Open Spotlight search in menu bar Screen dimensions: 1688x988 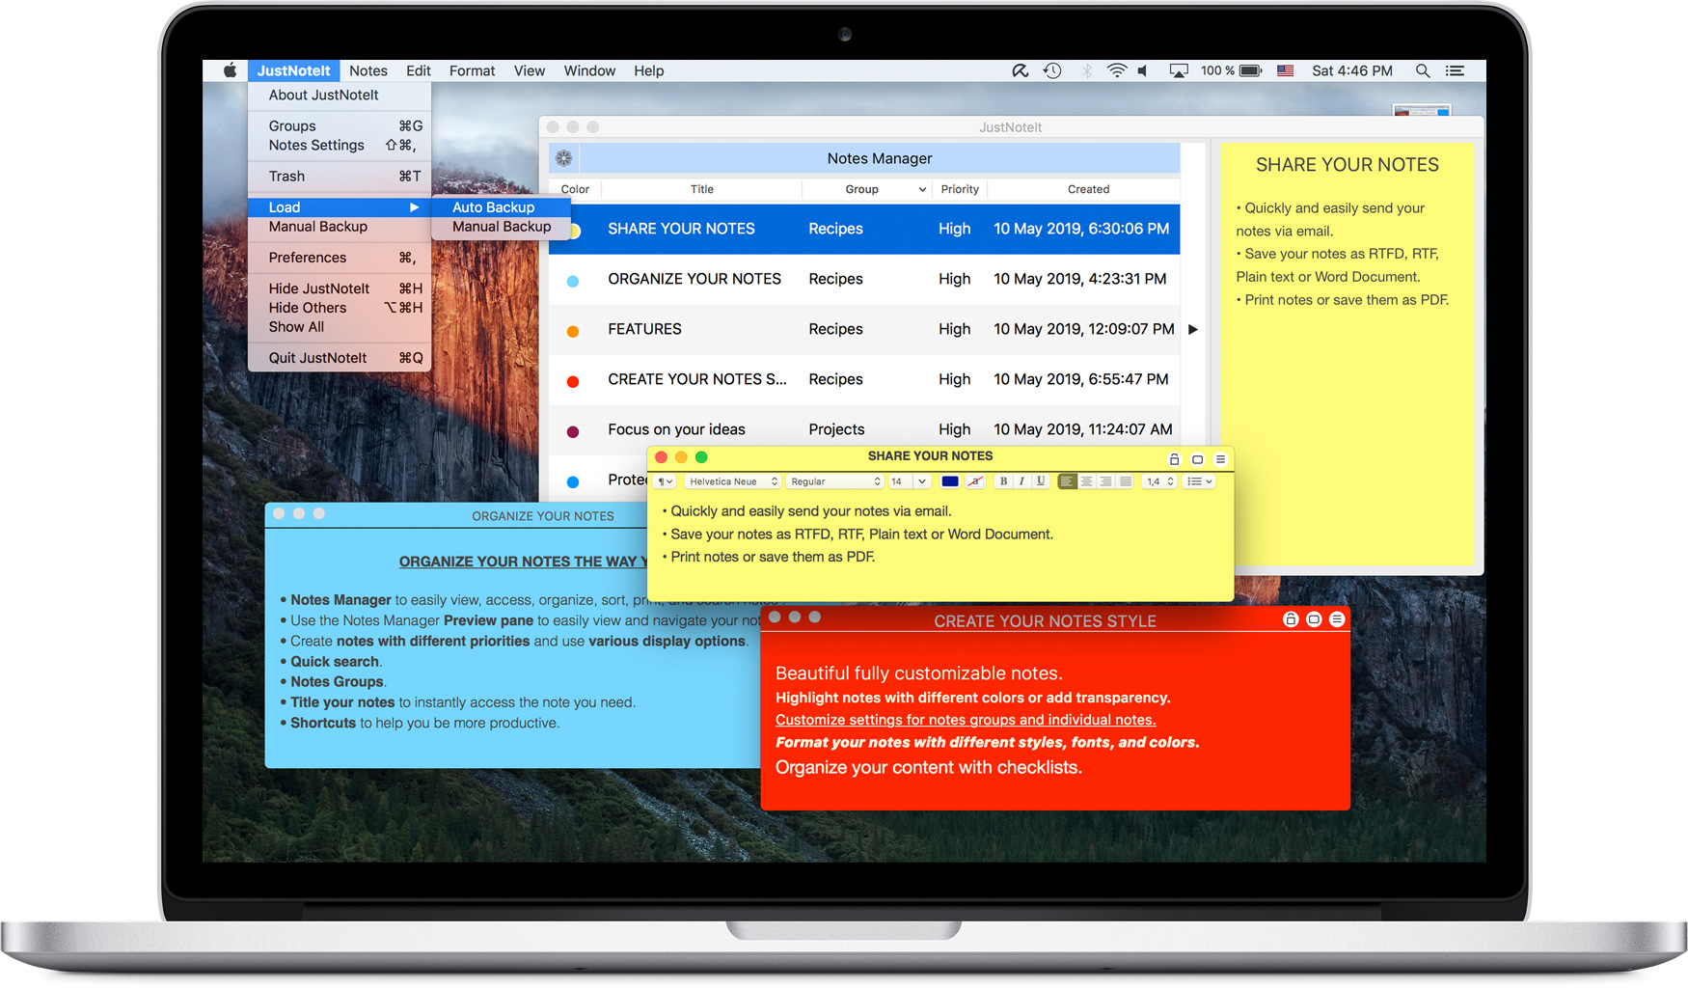point(1422,70)
